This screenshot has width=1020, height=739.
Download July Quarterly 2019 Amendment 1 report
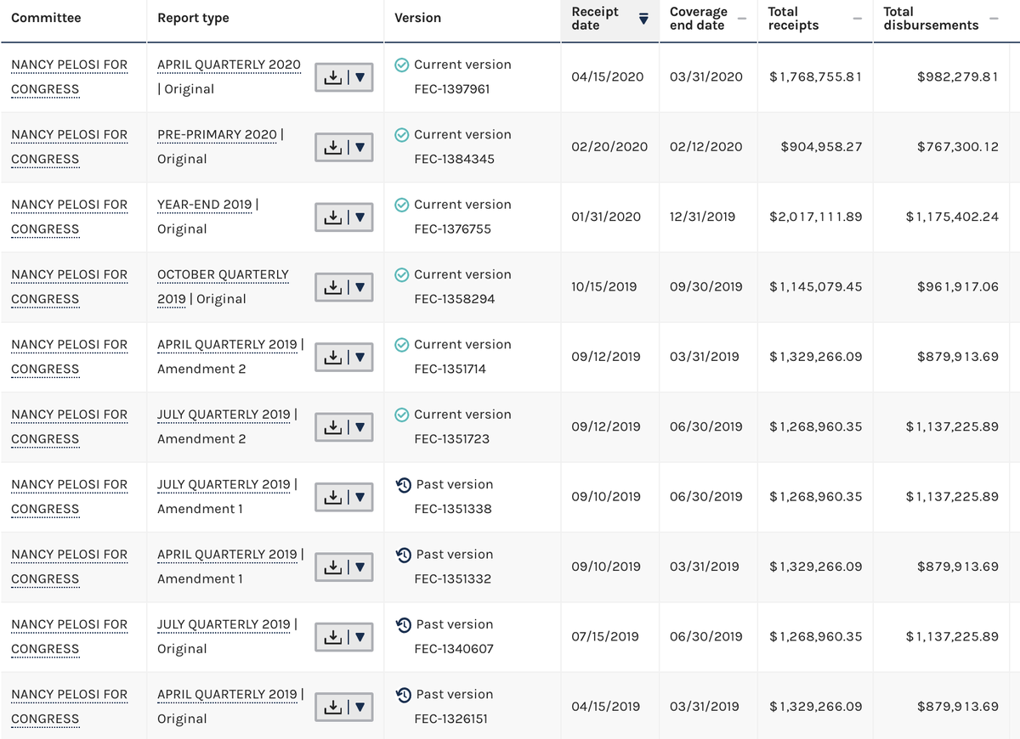point(343,497)
